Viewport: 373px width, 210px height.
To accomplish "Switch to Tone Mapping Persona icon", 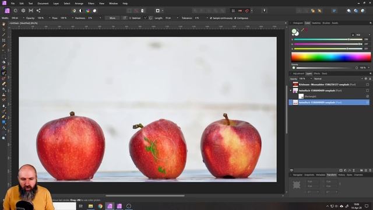I will 31,10.
